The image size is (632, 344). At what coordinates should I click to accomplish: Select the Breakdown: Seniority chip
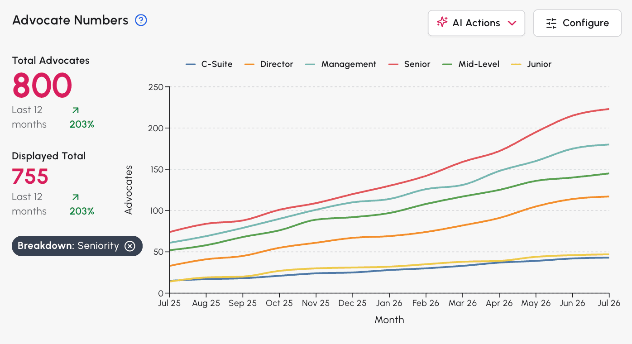click(77, 246)
